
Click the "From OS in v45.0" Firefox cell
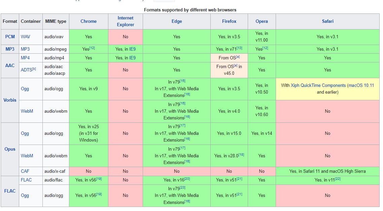tap(229, 70)
